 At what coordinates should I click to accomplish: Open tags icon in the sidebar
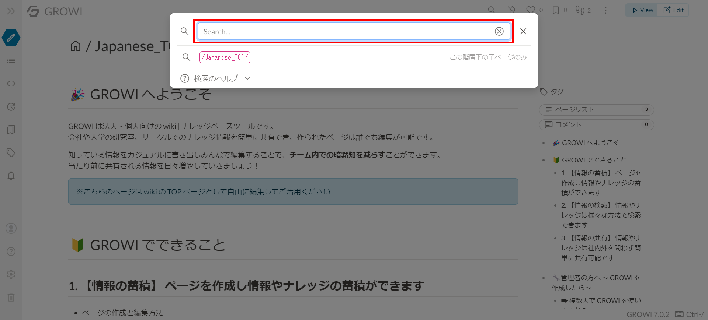point(11,152)
